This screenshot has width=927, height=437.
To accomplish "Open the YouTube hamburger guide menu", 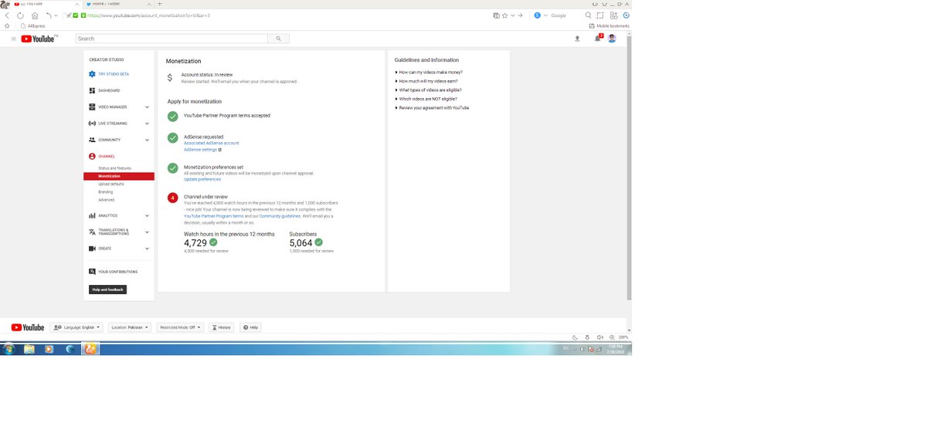I will coord(13,39).
